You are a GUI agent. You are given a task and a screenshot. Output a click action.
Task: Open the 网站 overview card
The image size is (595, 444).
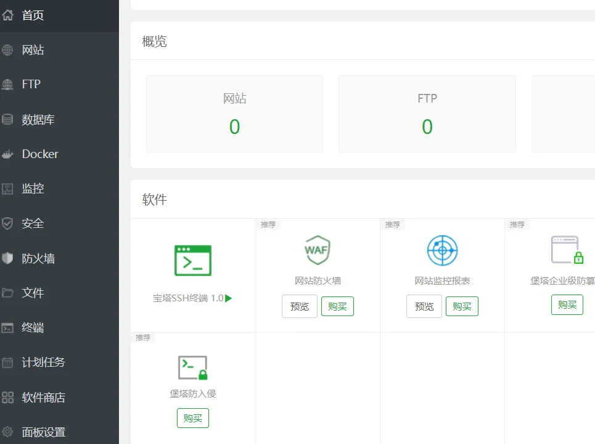(234, 114)
